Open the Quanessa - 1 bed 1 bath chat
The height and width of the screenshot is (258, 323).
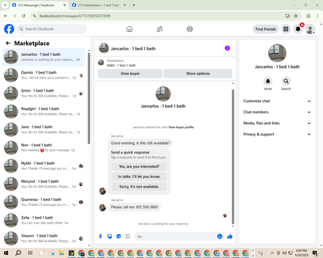[x=43, y=202]
